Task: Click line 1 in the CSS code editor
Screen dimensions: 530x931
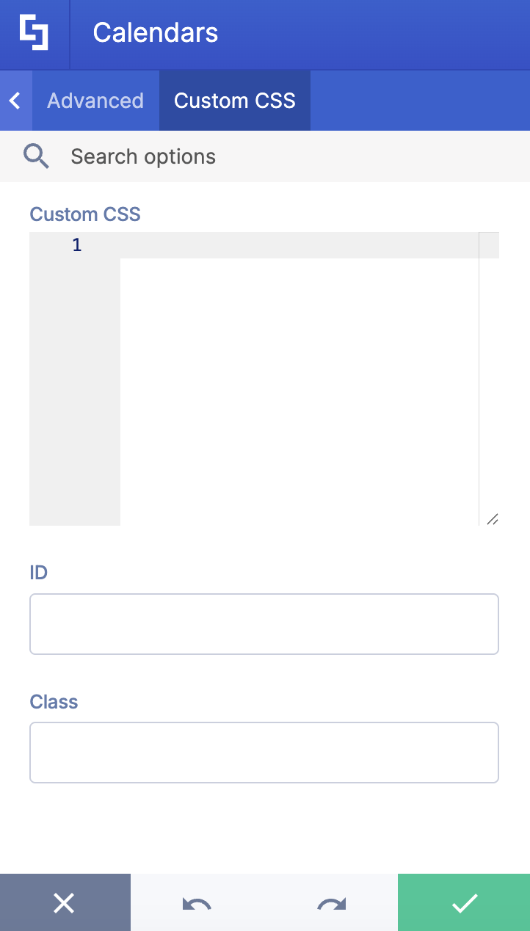Action: 294,244
